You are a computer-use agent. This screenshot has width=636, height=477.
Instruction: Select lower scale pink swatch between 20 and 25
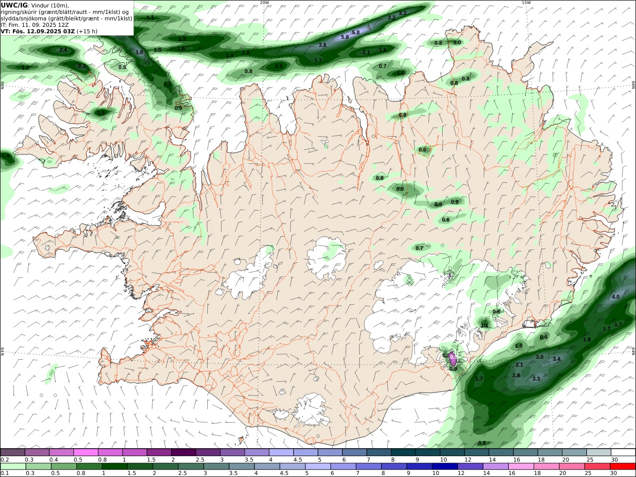click(571, 467)
